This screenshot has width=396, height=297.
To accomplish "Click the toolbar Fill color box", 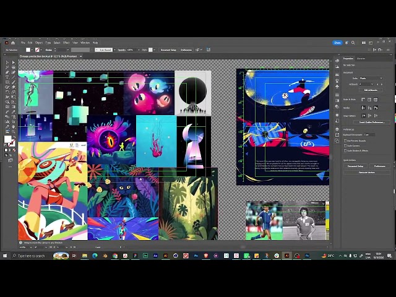I will [x=8, y=139].
